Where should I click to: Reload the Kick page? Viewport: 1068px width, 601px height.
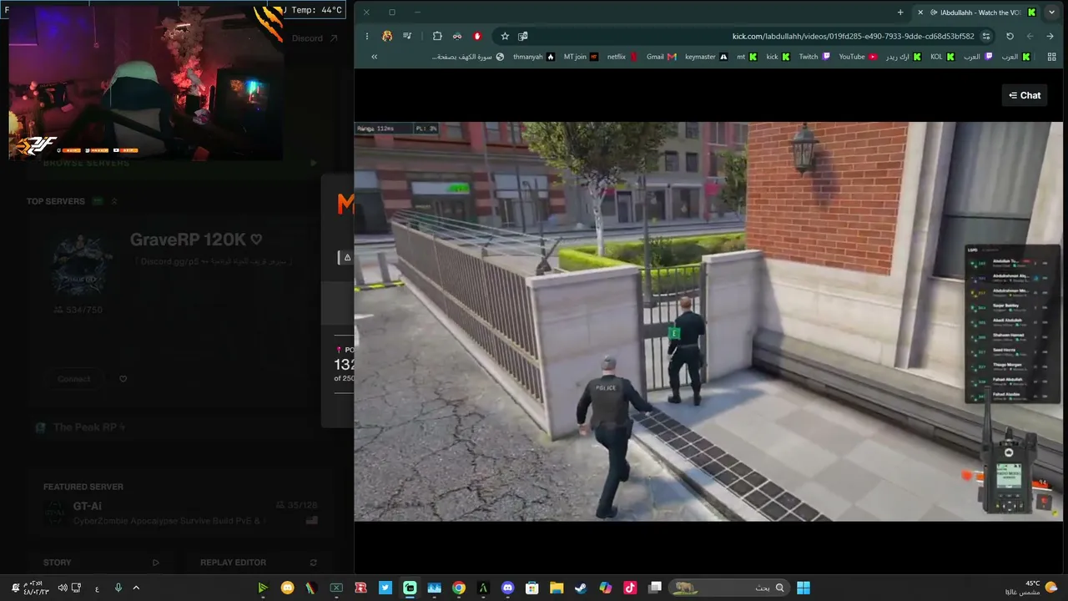click(x=1010, y=36)
